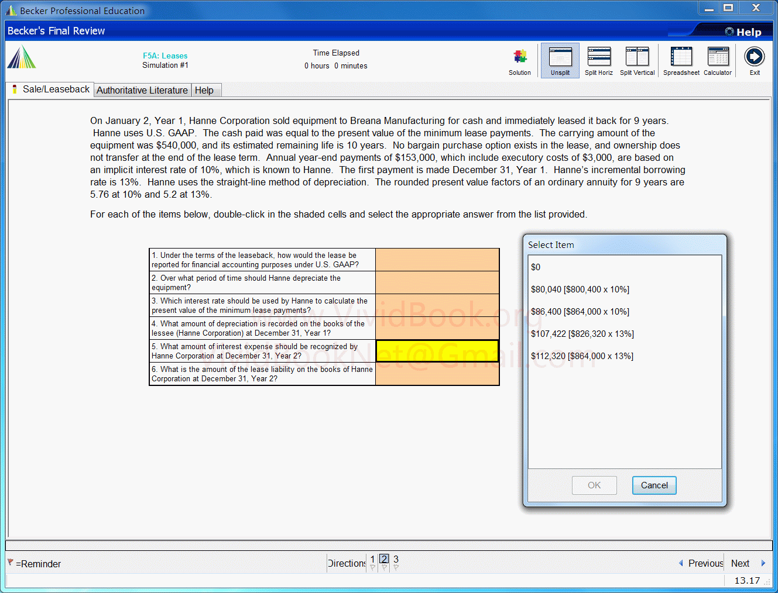The height and width of the screenshot is (593, 778).
Task: Open Help in the title banner
Action: click(743, 32)
